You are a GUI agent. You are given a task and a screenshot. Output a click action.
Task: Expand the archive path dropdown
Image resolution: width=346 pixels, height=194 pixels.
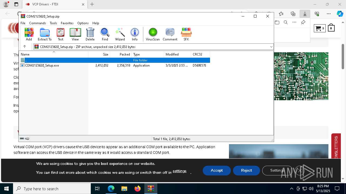pos(271,47)
